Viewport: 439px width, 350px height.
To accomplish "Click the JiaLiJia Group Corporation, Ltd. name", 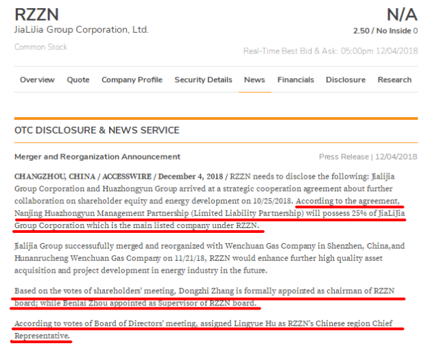I will pyautogui.click(x=82, y=29).
